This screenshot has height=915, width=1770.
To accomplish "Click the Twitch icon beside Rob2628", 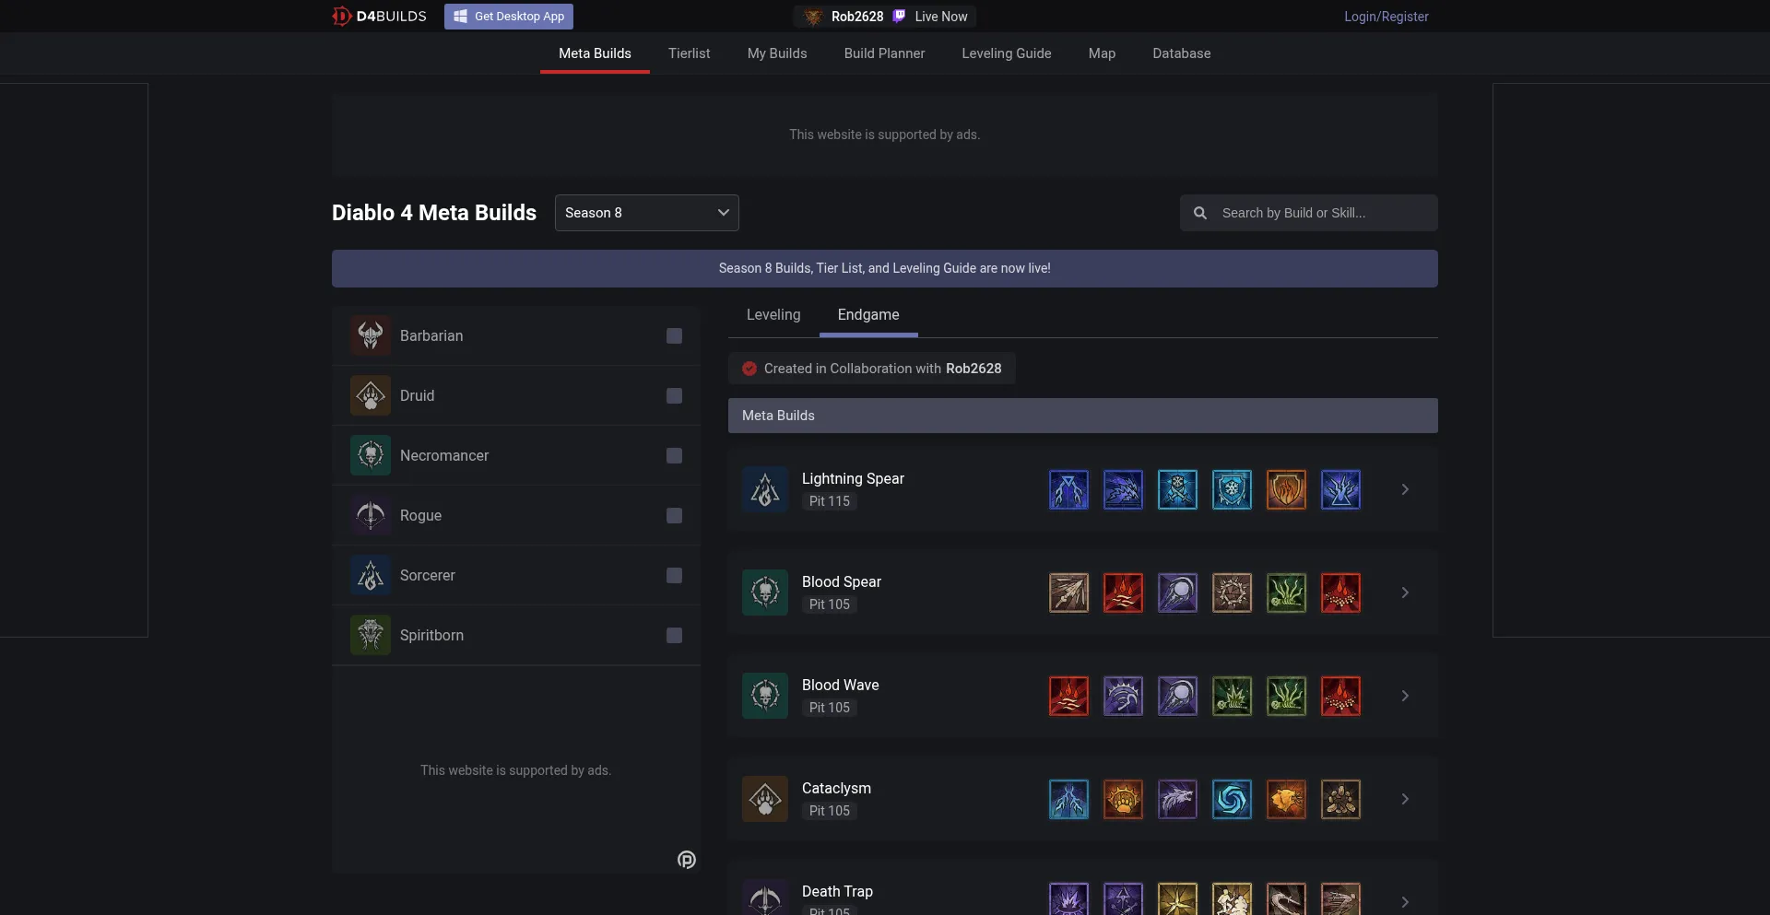I will pyautogui.click(x=899, y=16).
